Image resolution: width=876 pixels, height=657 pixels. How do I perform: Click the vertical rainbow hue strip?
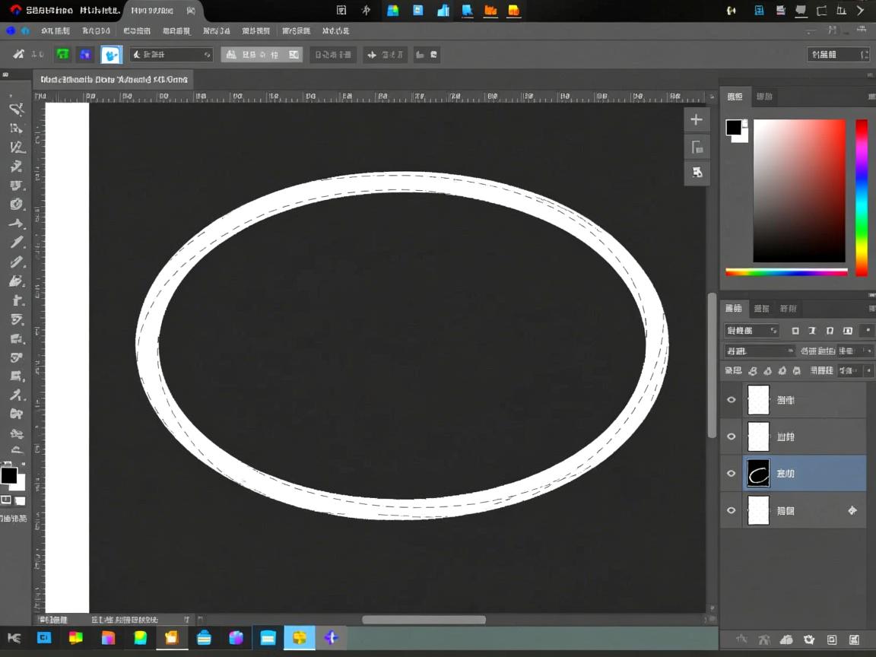(862, 198)
